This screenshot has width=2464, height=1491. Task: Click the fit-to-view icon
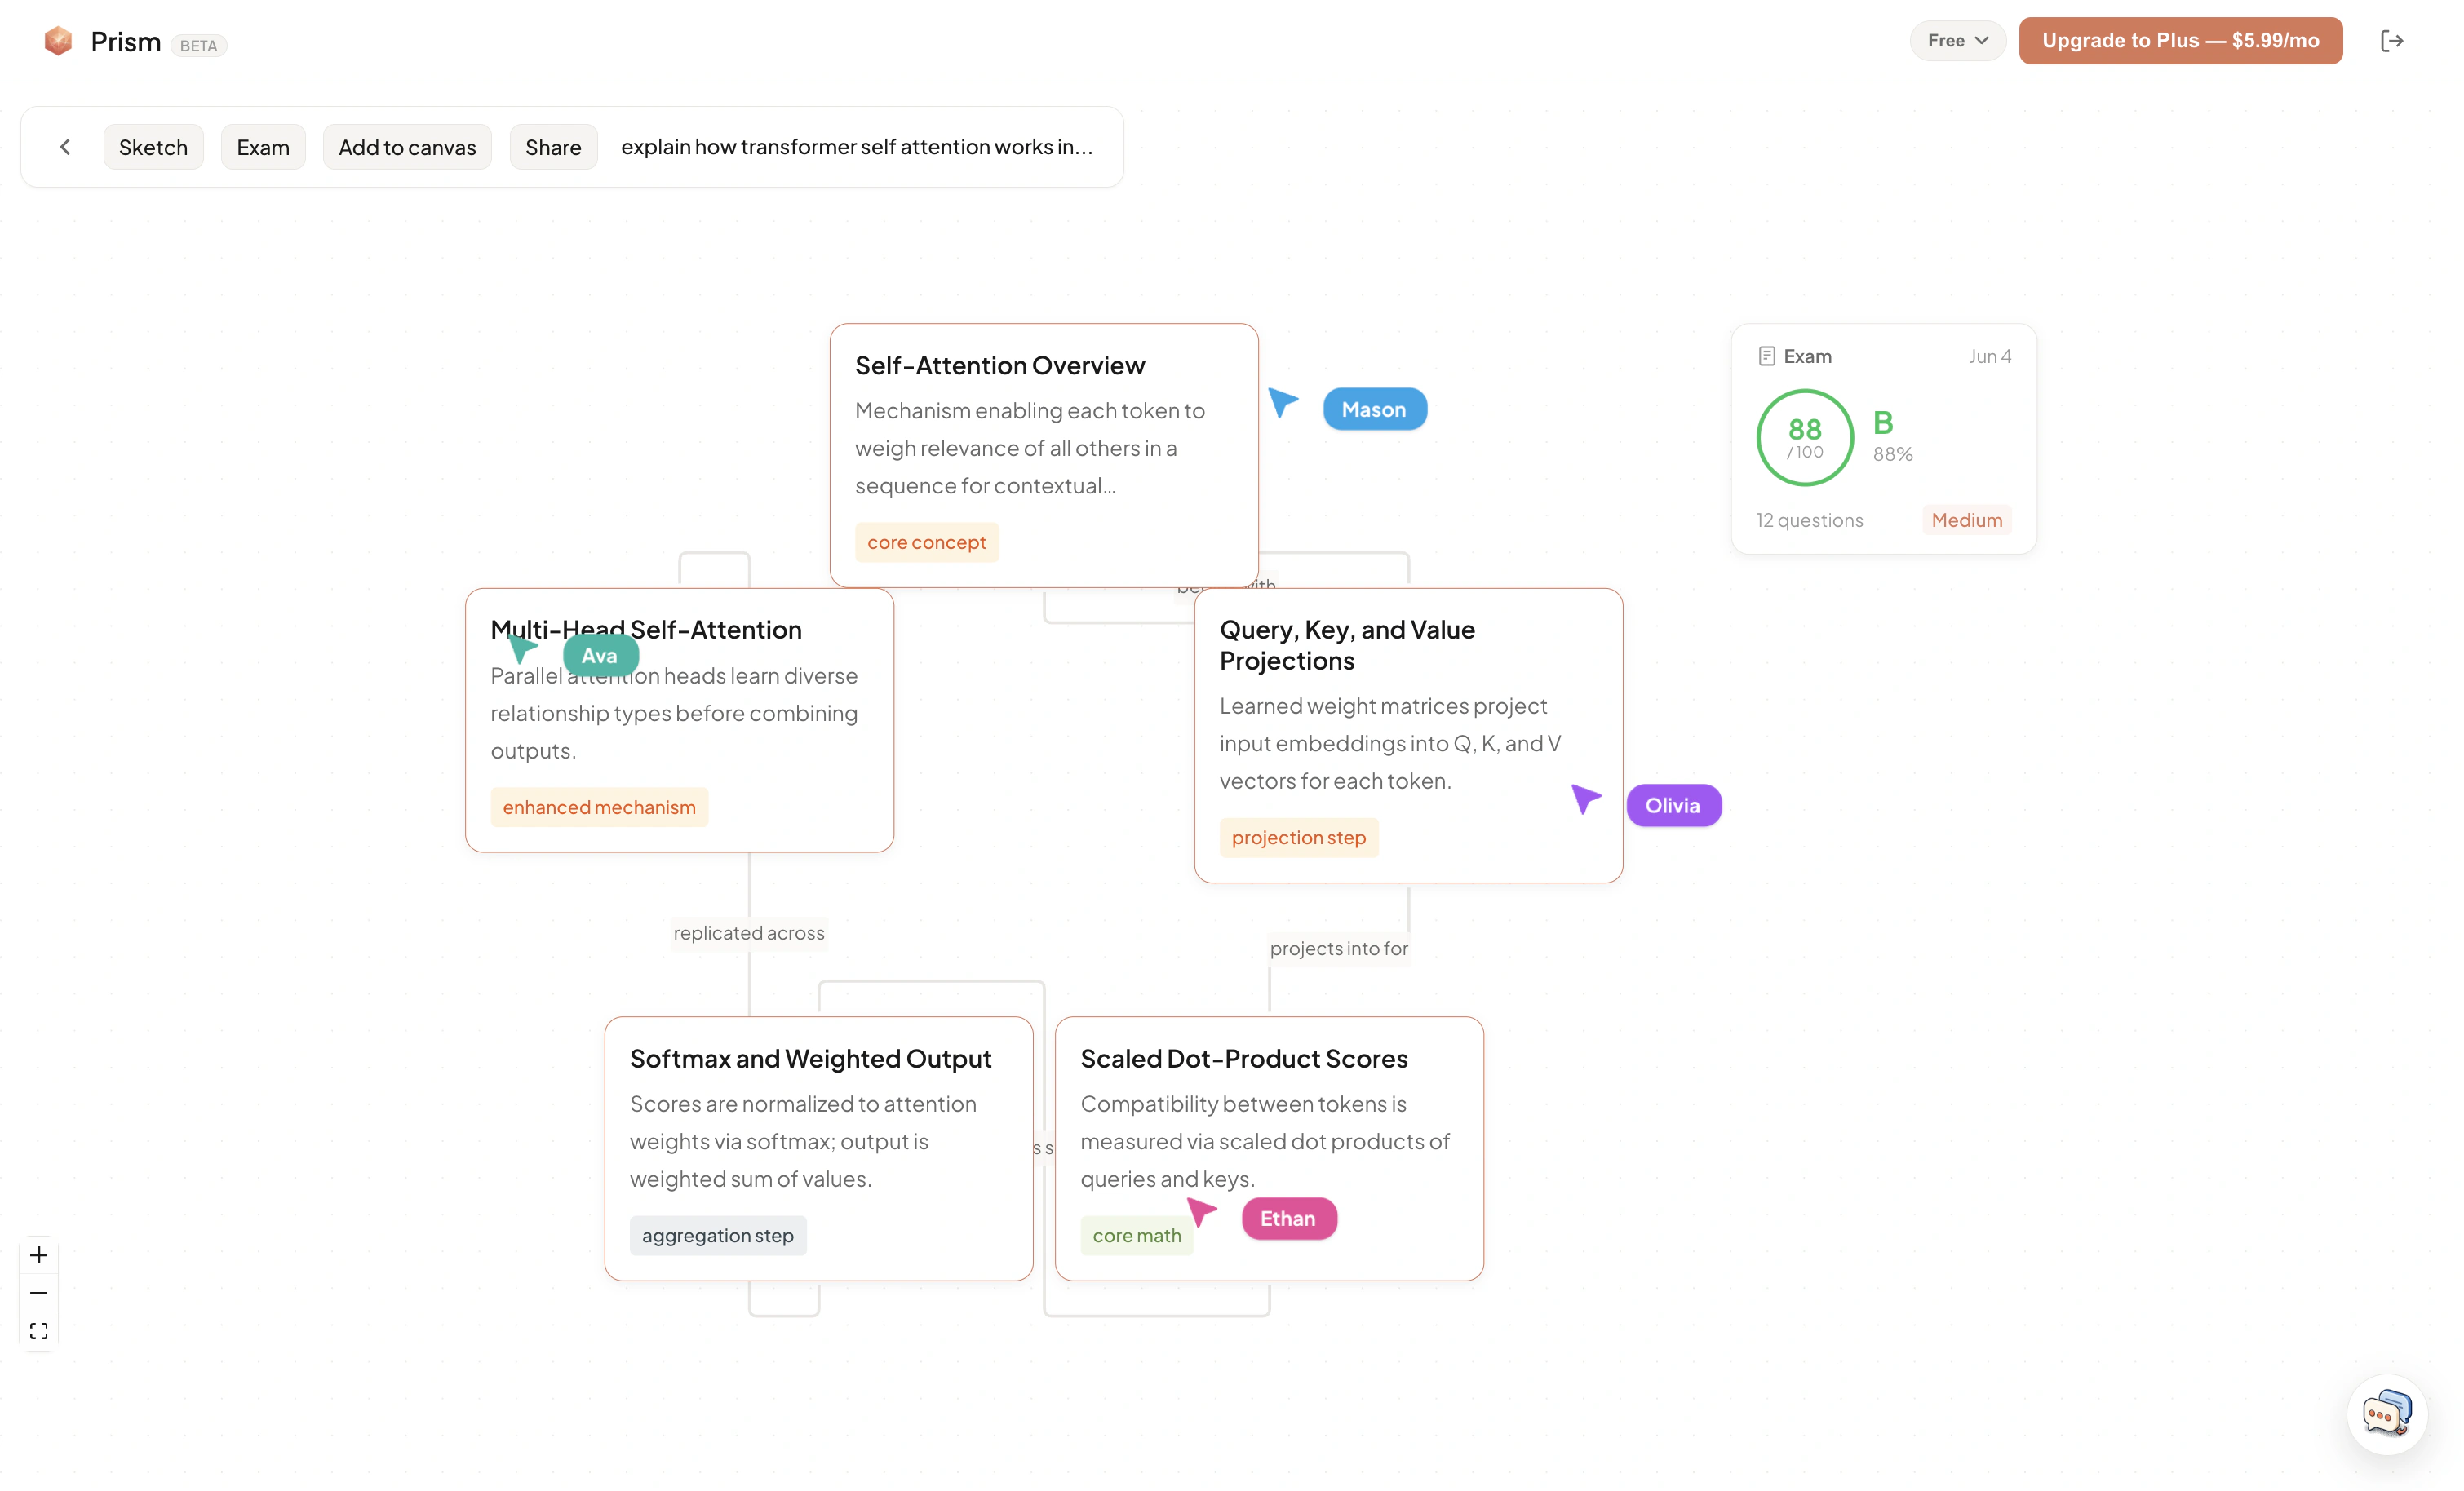[39, 1331]
